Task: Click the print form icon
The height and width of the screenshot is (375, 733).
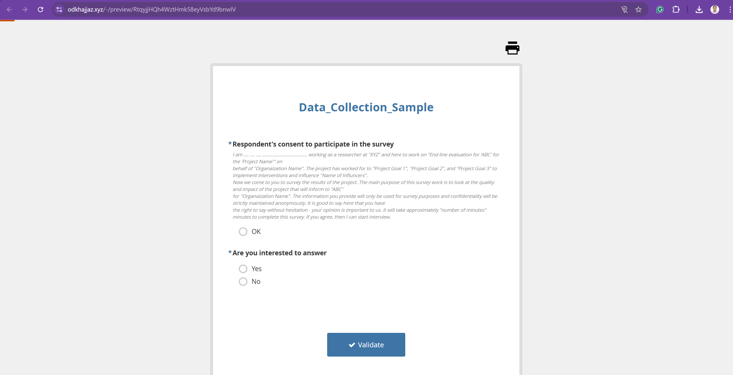Action: point(512,48)
